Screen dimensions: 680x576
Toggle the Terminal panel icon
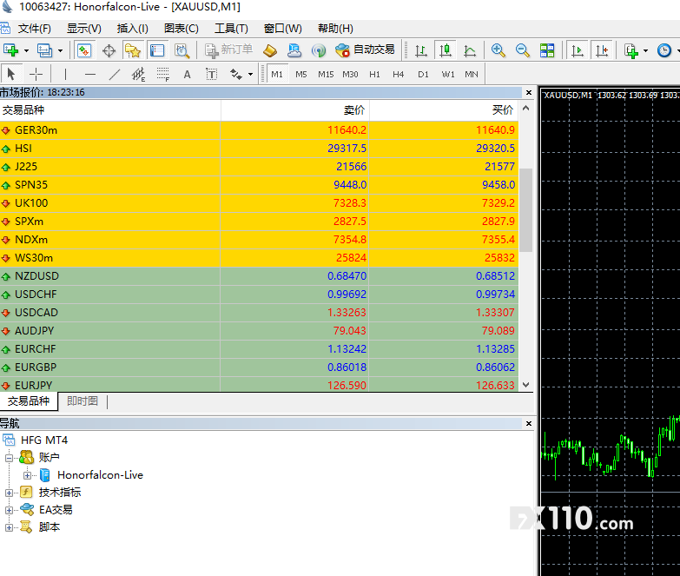[157, 50]
